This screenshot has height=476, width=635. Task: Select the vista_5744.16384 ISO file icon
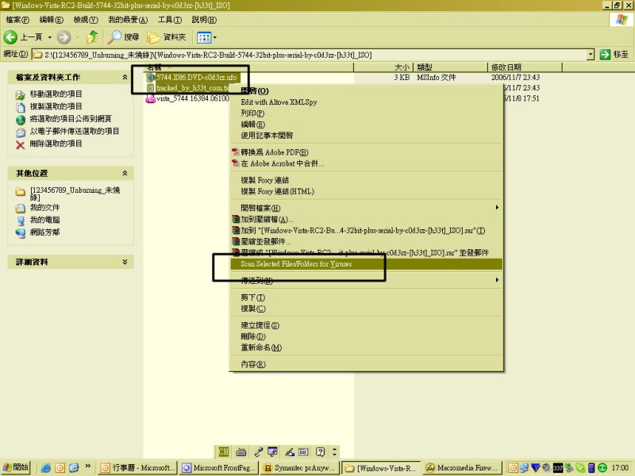[151, 98]
